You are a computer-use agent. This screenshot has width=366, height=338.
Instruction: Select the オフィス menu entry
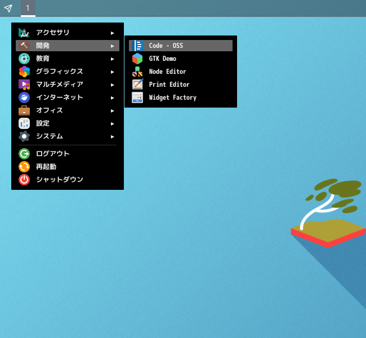click(50, 110)
